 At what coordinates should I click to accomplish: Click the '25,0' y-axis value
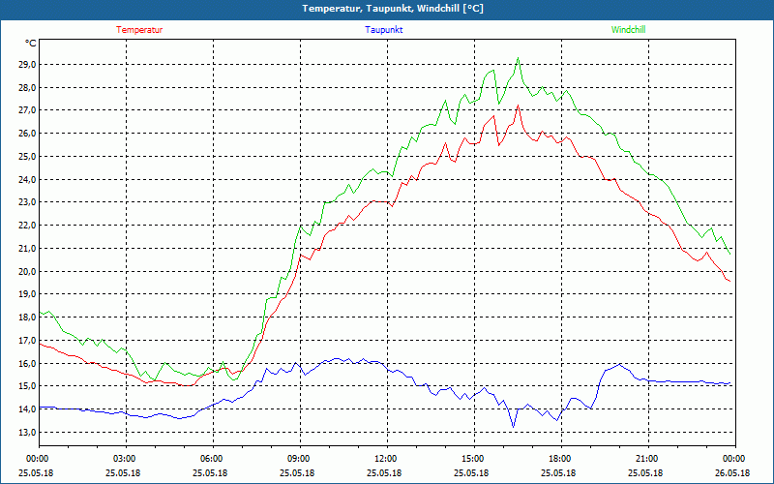click(27, 157)
